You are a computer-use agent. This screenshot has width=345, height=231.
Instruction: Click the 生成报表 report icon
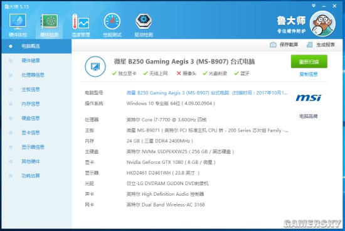coord(309,45)
